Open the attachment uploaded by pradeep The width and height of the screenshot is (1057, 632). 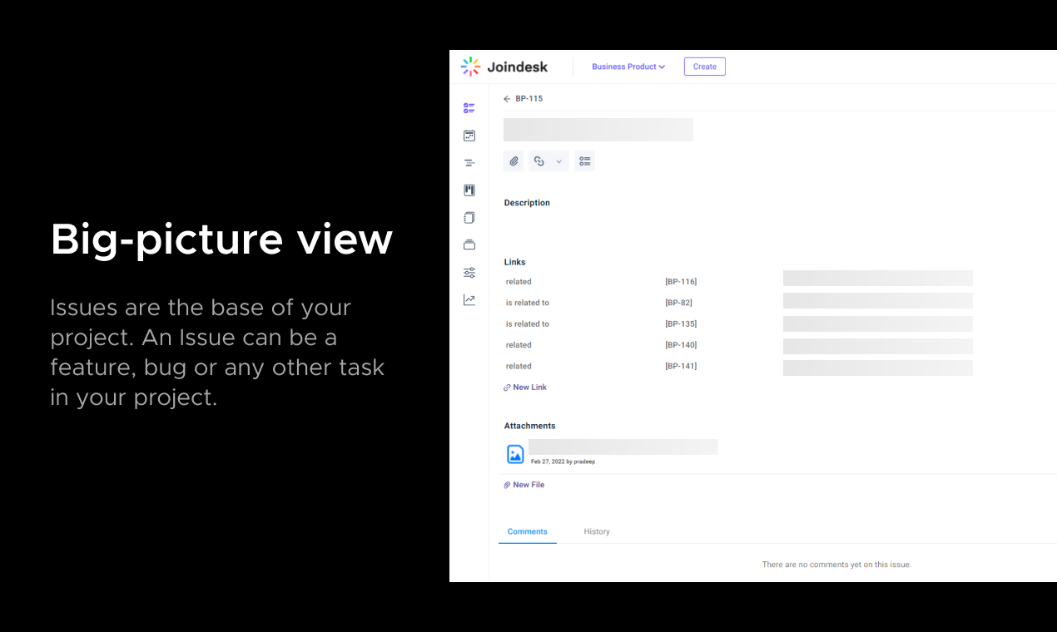(515, 454)
